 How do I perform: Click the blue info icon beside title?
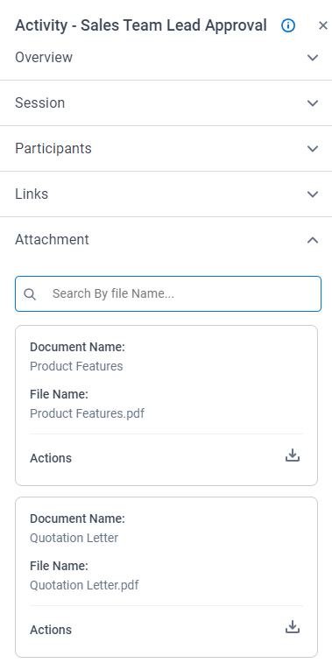(x=288, y=25)
